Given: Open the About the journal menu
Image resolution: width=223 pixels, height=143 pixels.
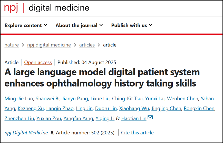Looking at the screenshot, I should pos(79,25).
